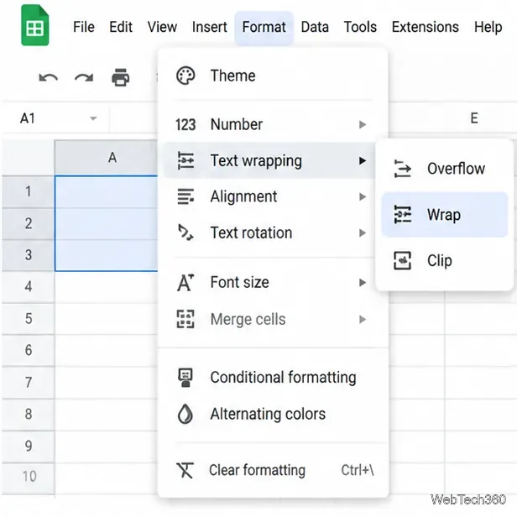Click the Font size menu label

tap(239, 283)
